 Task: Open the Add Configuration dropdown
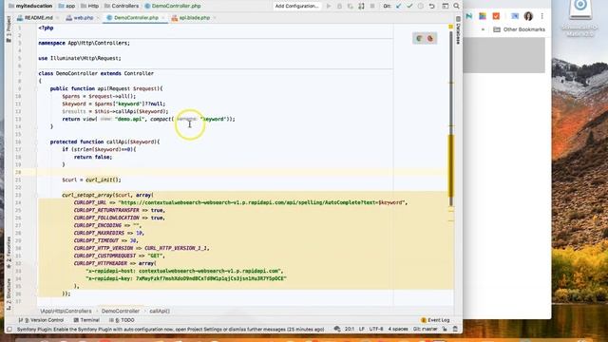point(296,7)
